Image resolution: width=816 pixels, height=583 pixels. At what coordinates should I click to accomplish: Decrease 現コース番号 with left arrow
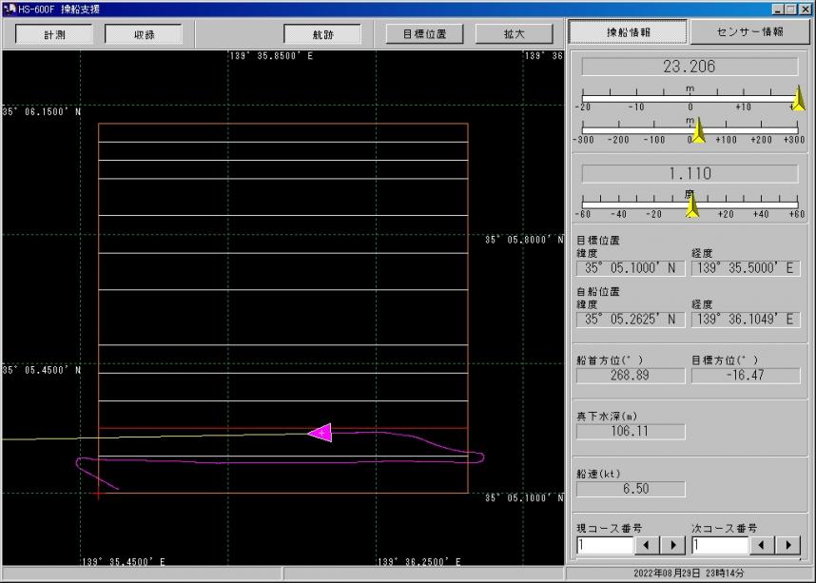(x=646, y=545)
